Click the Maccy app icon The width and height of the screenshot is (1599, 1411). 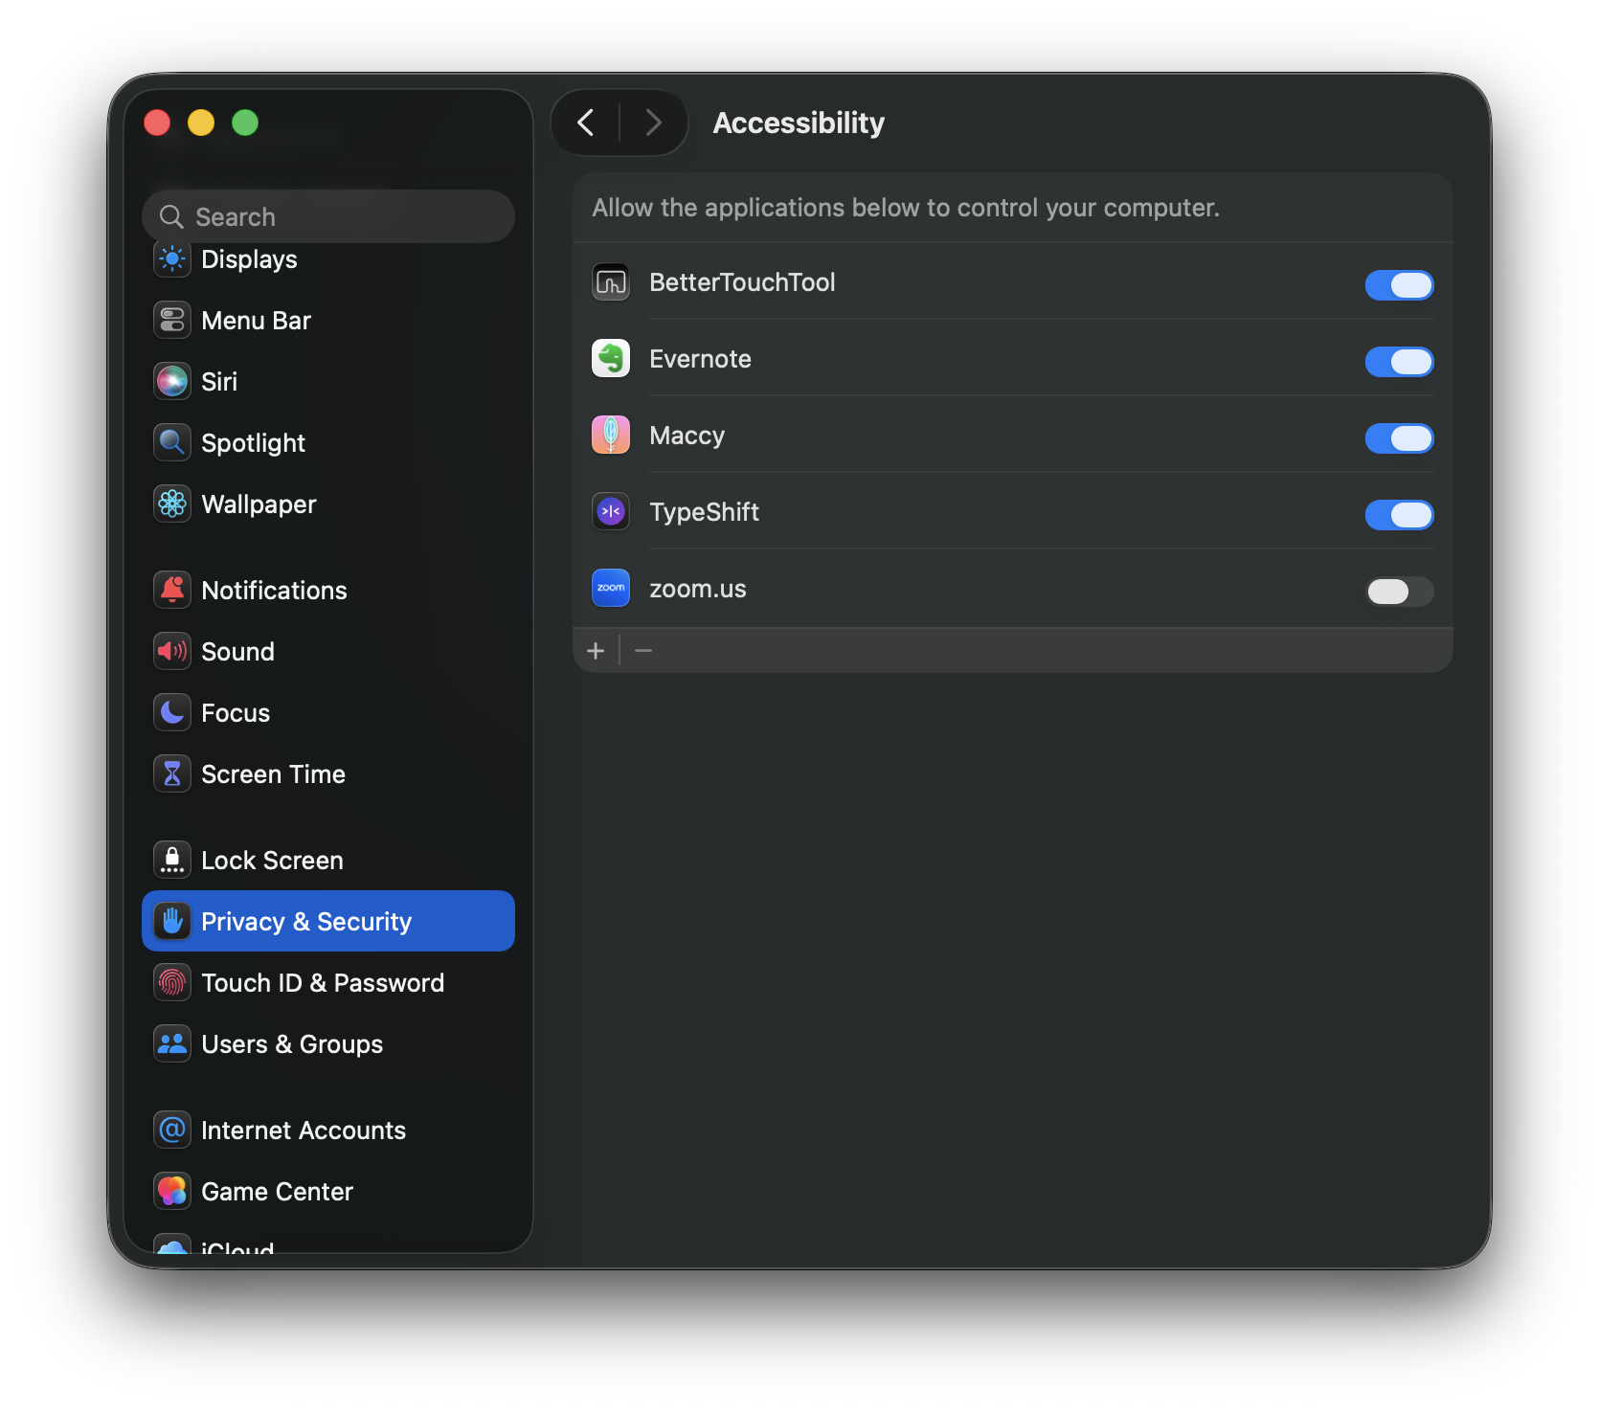[611, 436]
